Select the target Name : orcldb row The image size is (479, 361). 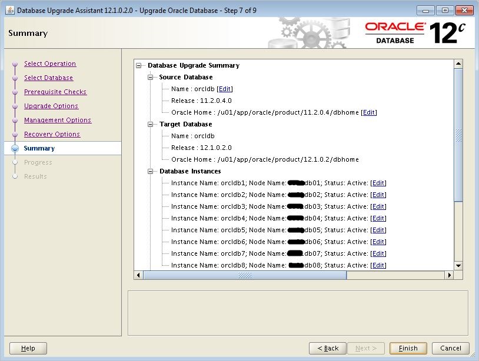pyautogui.click(x=193, y=136)
